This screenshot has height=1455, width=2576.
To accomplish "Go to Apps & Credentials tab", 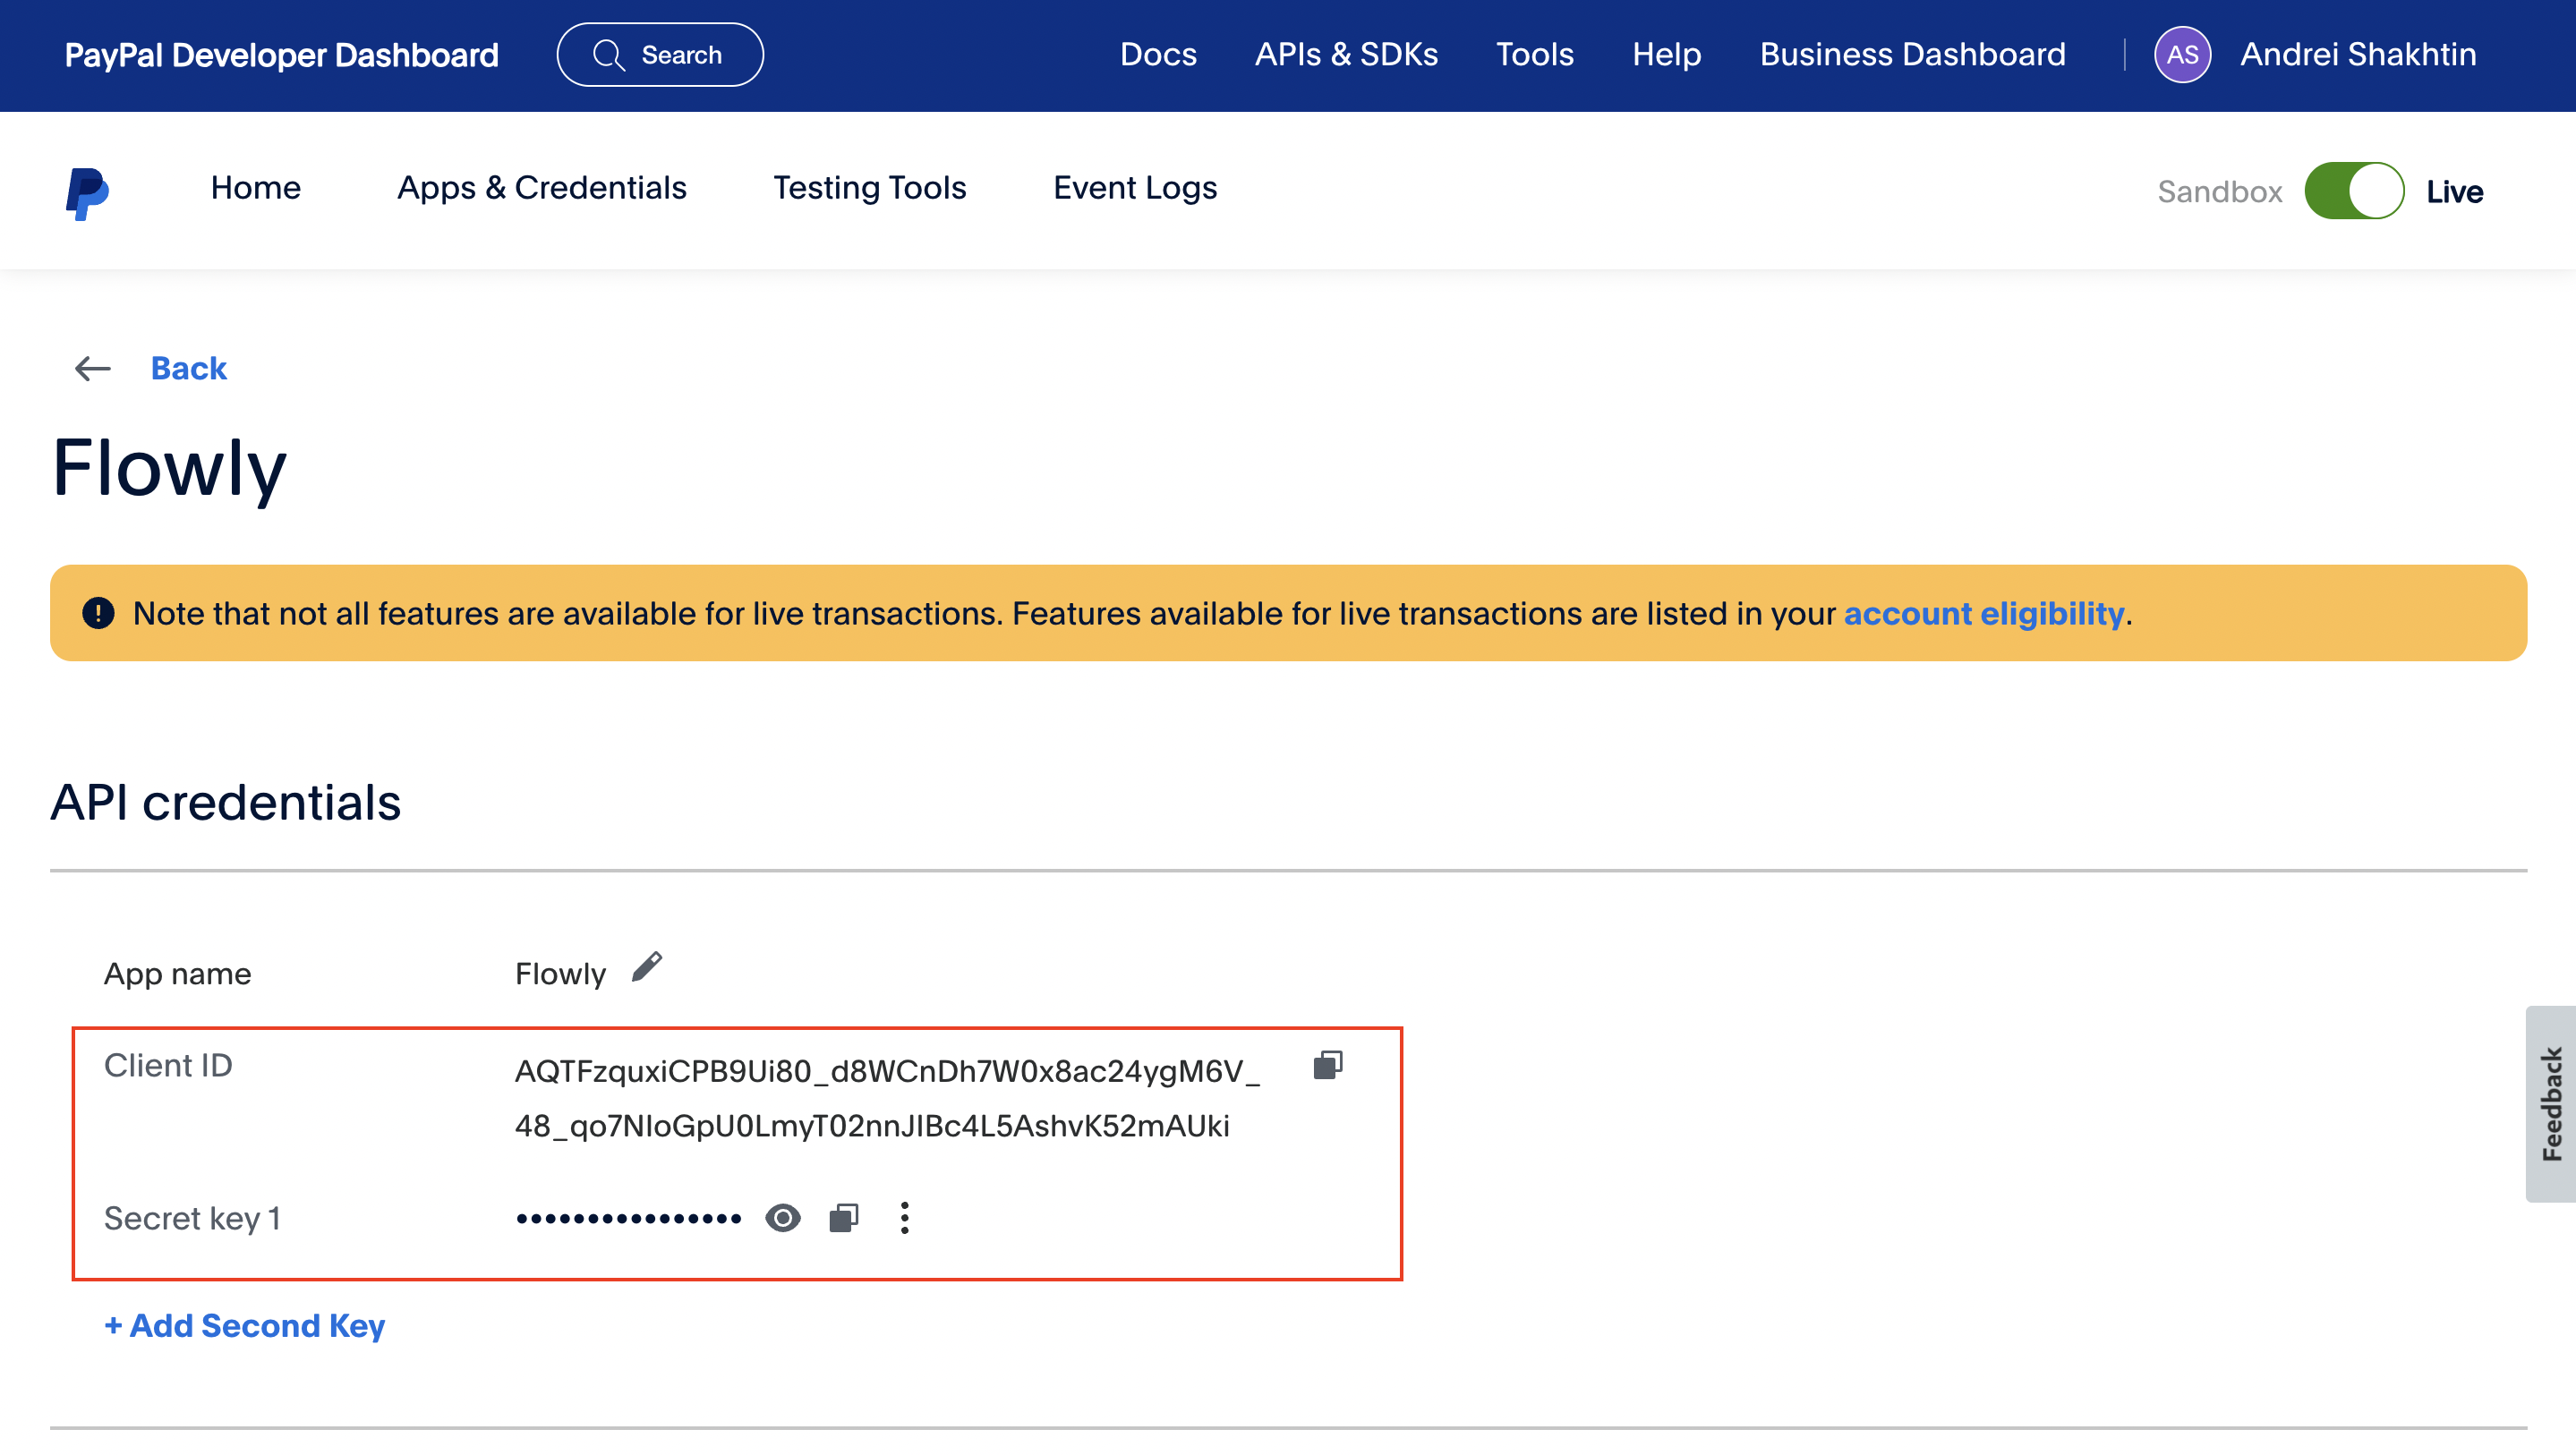I will pyautogui.click(x=541, y=188).
